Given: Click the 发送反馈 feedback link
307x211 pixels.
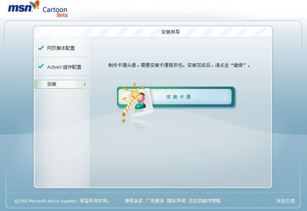Looking at the screenshot, I should point(285,201).
